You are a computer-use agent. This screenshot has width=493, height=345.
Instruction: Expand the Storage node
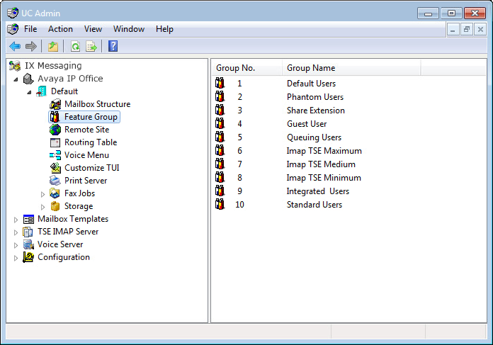pos(42,207)
